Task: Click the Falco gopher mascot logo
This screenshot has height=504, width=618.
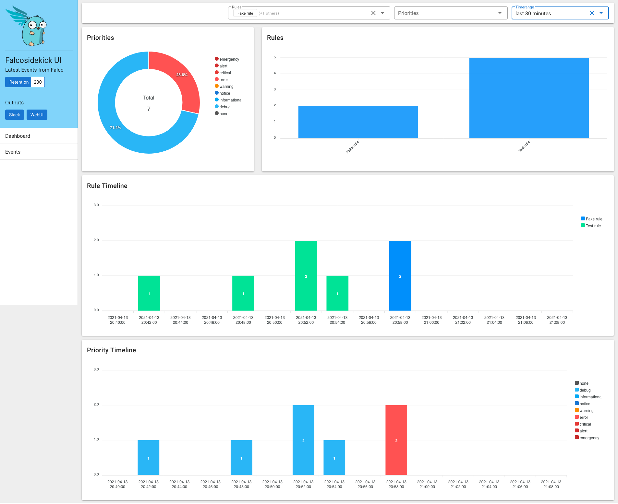Action: coord(27,26)
